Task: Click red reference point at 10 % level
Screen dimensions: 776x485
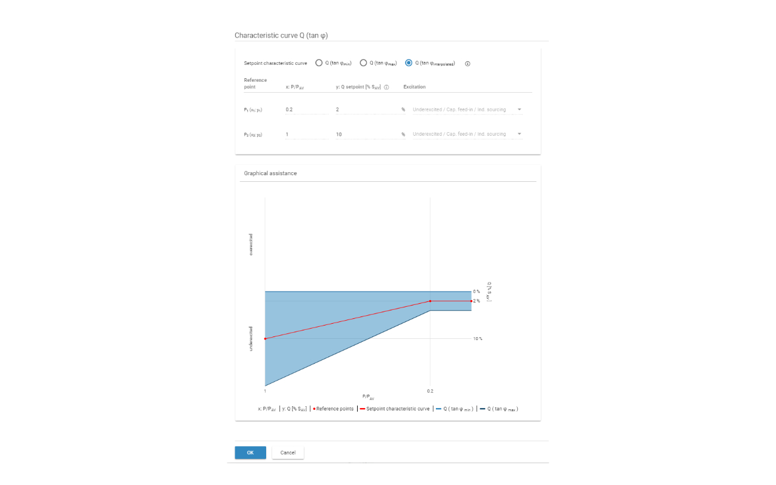Action: click(x=265, y=338)
